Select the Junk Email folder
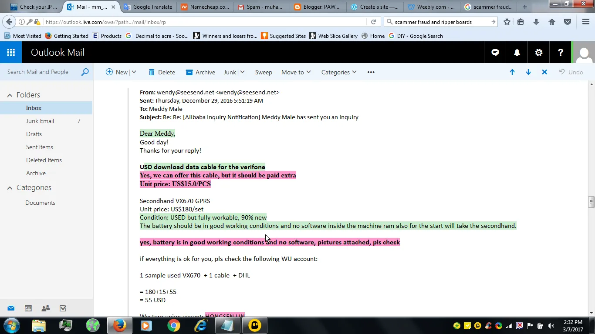Viewport: 595px width, 334px height. [x=40, y=121]
